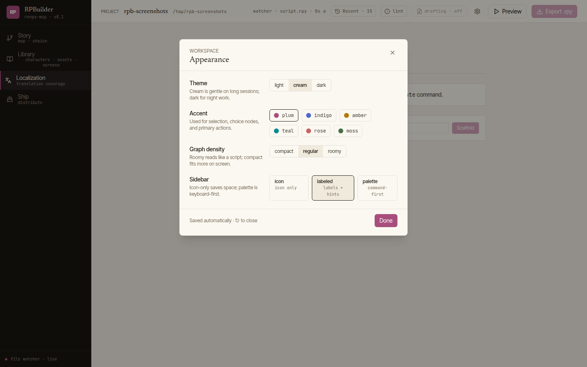Pick the teal accent color
The height and width of the screenshot is (367, 587).
coord(284,131)
